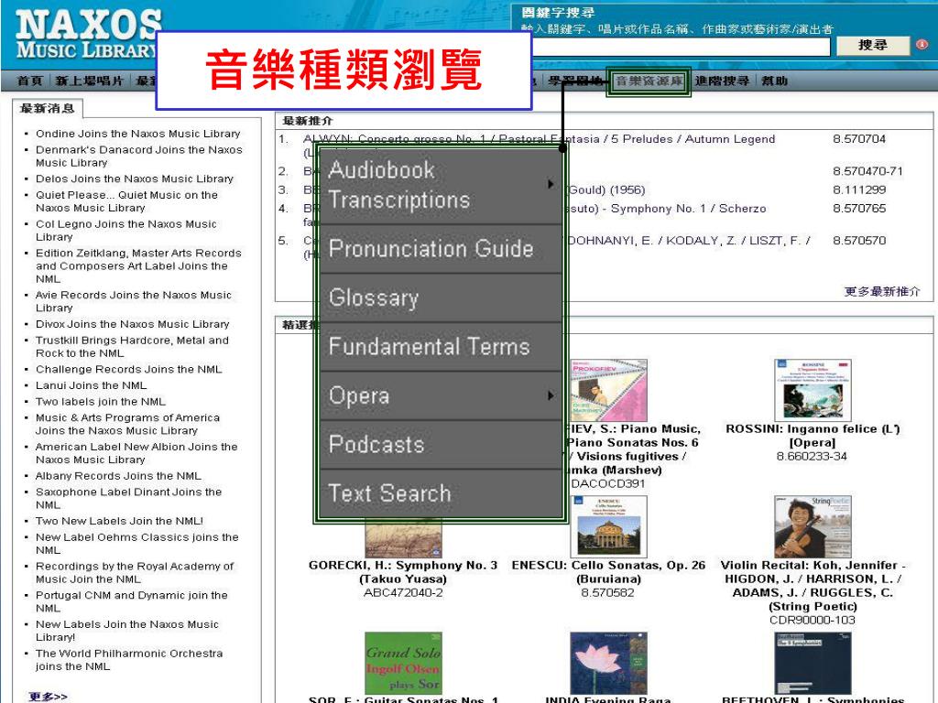Open New Label Oehms Classics link
The height and width of the screenshot is (703, 938).
[137, 544]
